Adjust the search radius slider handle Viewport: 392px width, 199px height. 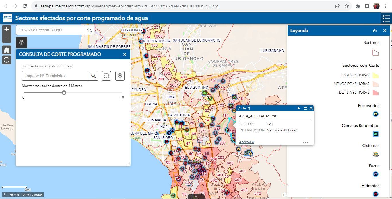pyautogui.click(x=64, y=92)
